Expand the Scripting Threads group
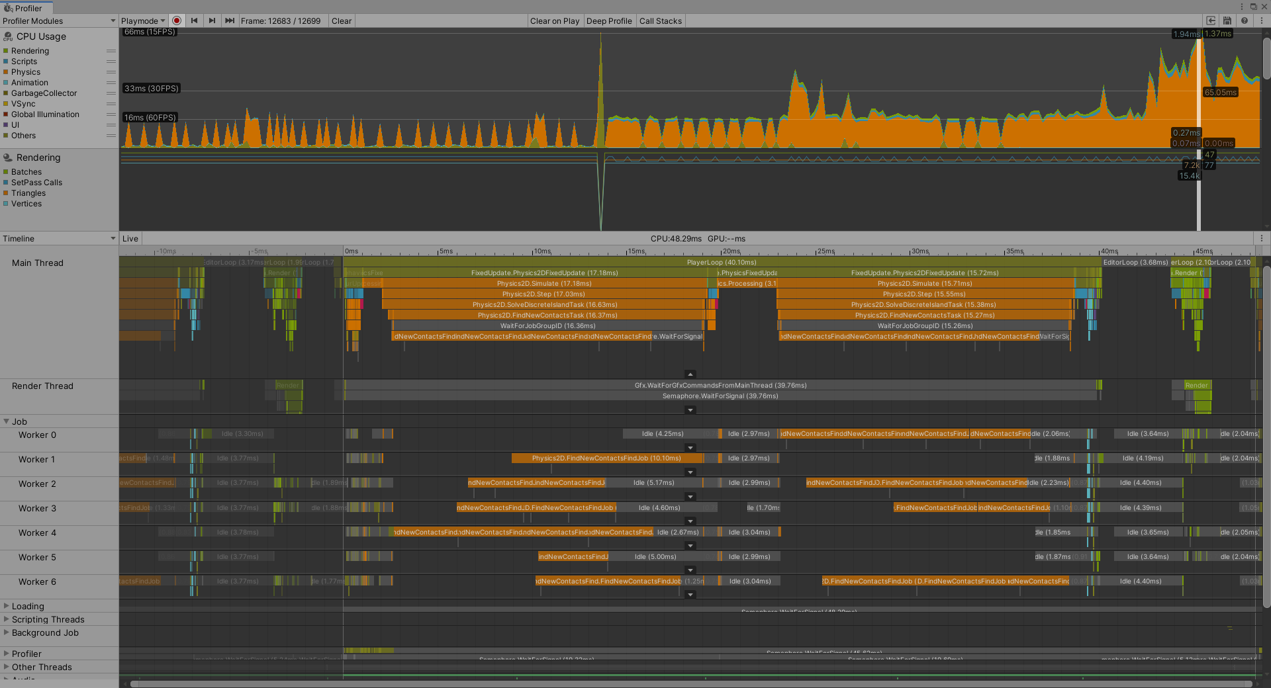The image size is (1271, 688). click(7, 619)
